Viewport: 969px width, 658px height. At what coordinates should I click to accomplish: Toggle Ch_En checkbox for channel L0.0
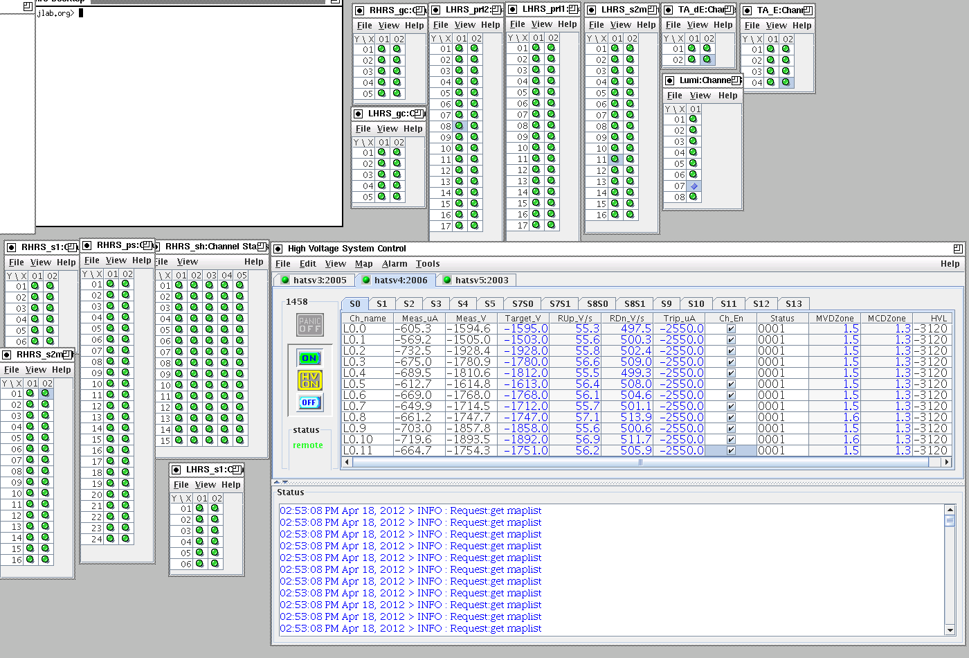point(731,329)
